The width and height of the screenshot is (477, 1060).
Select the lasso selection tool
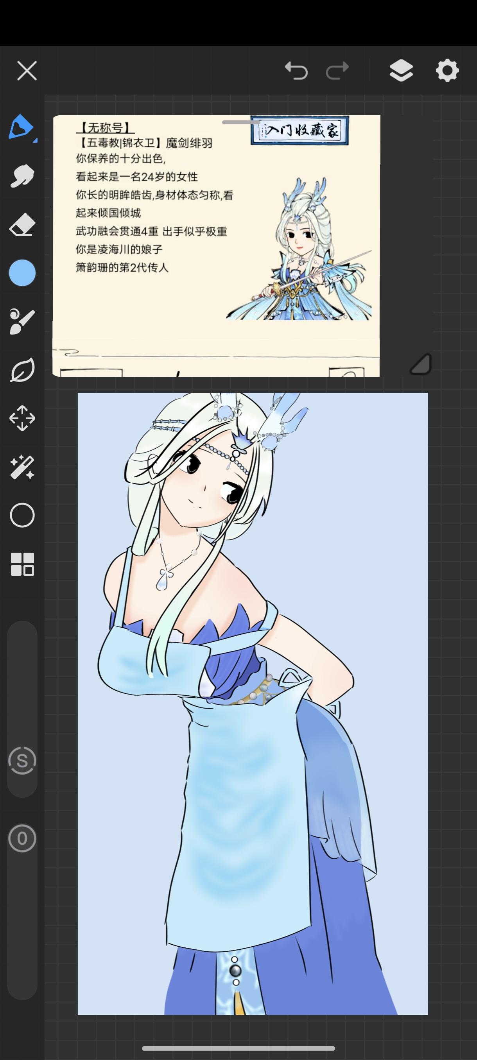pyautogui.click(x=22, y=369)
